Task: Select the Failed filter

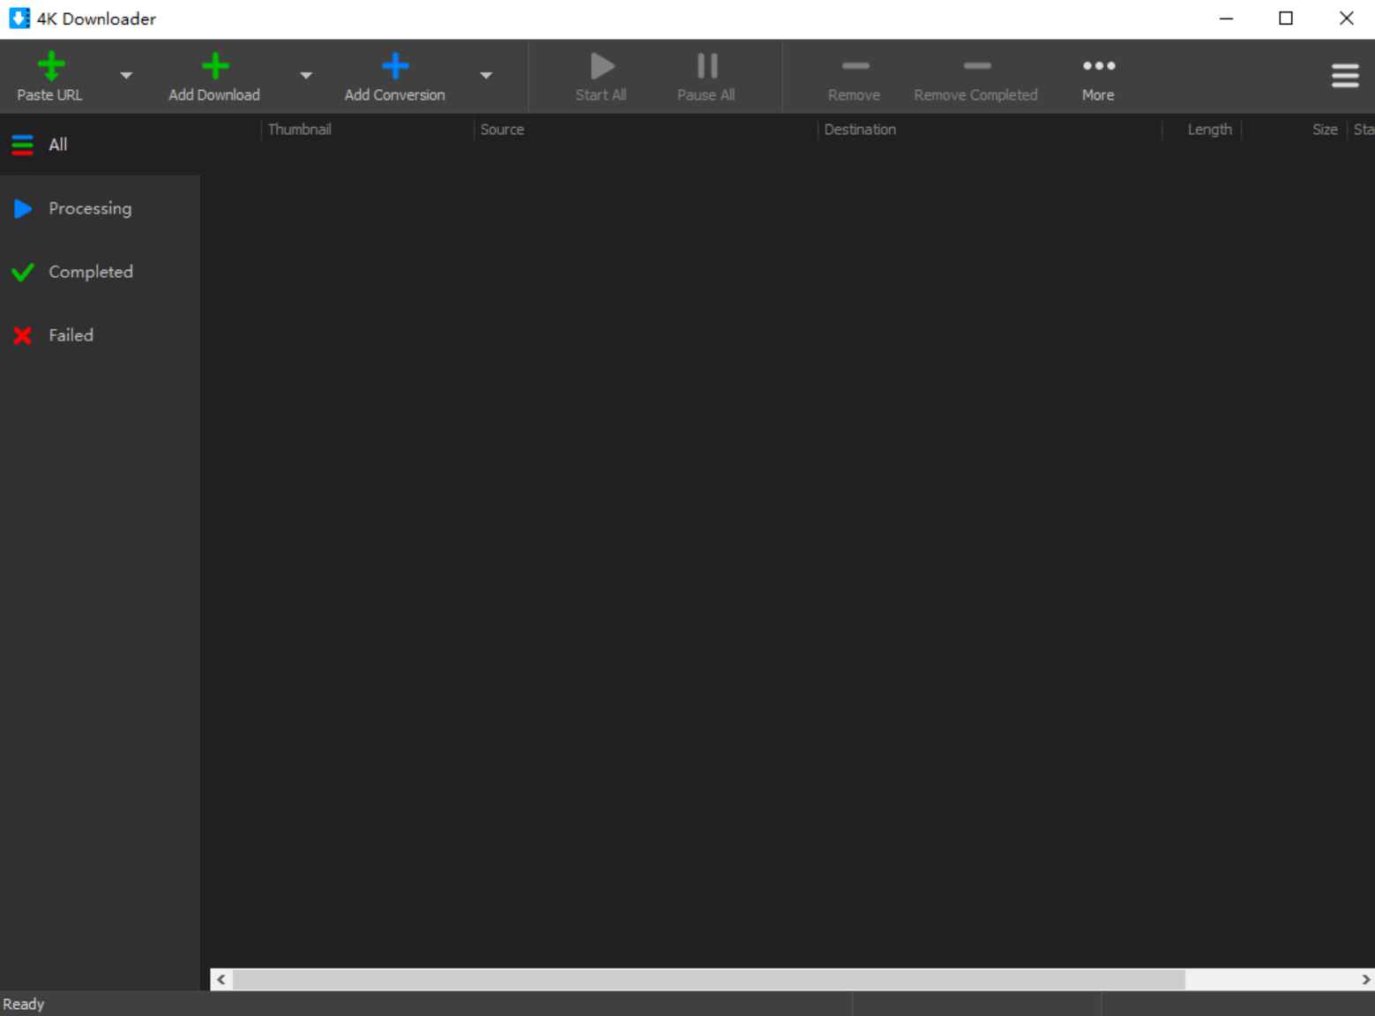Action: pos(70,335)
